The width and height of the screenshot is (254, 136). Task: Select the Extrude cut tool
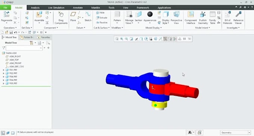tap(102, 18)
